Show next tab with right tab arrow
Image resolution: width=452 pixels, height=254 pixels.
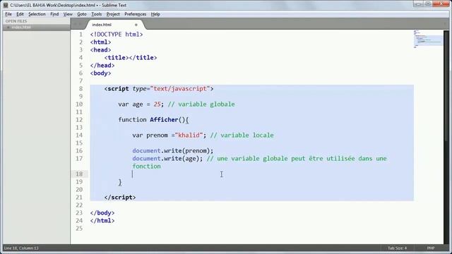tap(81, 25)
